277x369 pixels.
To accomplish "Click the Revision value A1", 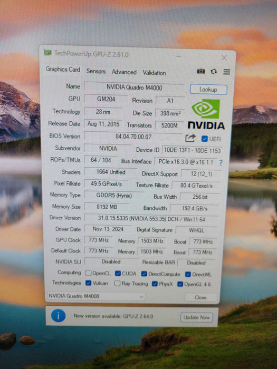I will [170, 101].
